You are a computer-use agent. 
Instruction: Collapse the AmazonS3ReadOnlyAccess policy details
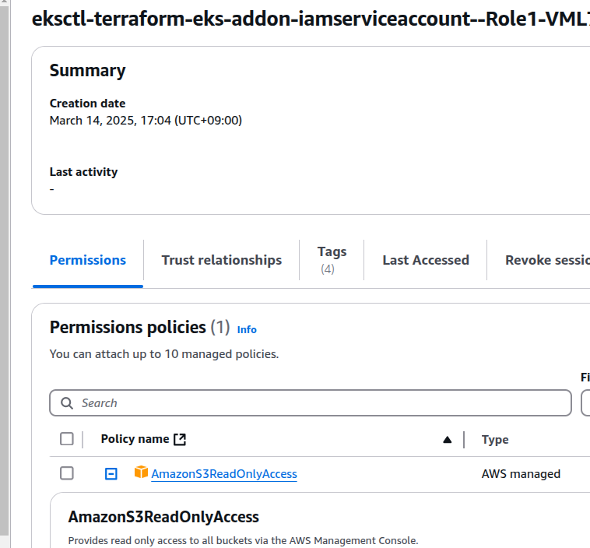coord(111,473)
